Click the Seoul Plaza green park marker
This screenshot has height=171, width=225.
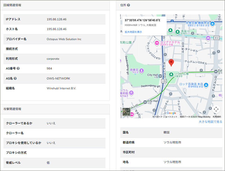[x=171, y=75]
